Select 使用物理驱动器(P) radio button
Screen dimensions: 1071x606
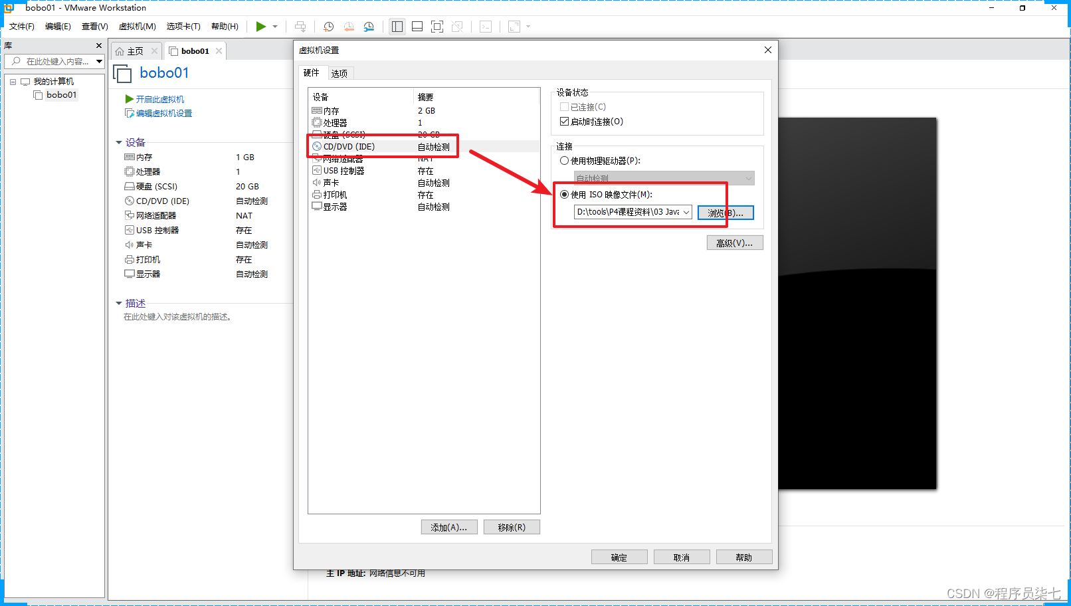point(564,161)
